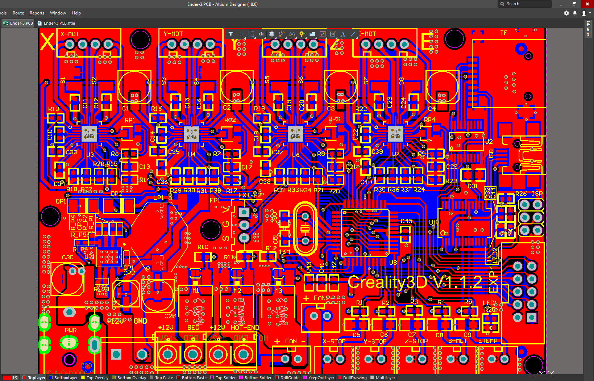594x381 pixels.
Task: Select the Bottom Solder layer tab
Action: 255,378
